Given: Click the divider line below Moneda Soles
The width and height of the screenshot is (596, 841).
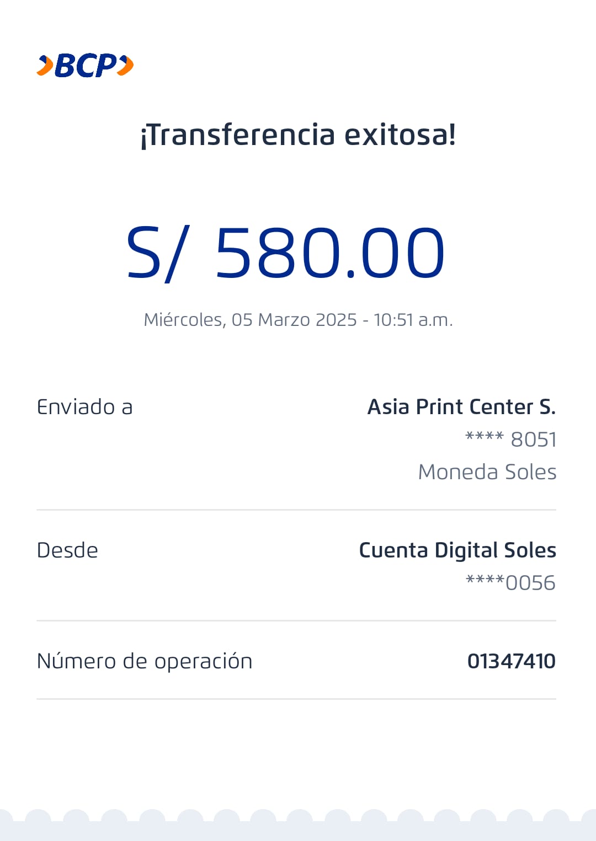Looking at the screenshot, I should point(296,510).
